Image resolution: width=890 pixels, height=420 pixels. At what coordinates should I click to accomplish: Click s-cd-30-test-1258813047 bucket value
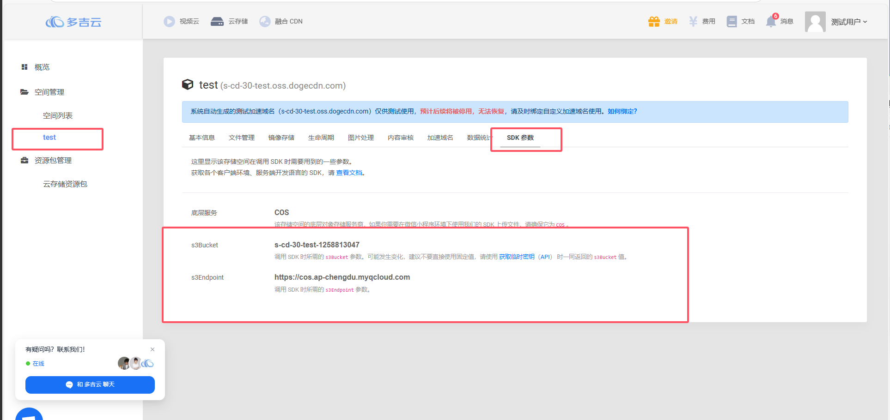point(317,245)
